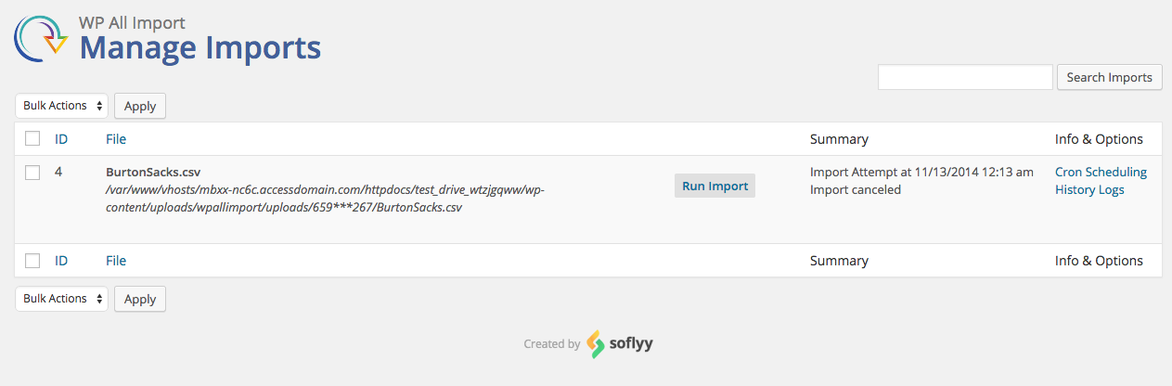Viewport: 1172px width, 386px height.
Task: Click the ID column label in the table footer
Action: (x=61, y=261)
